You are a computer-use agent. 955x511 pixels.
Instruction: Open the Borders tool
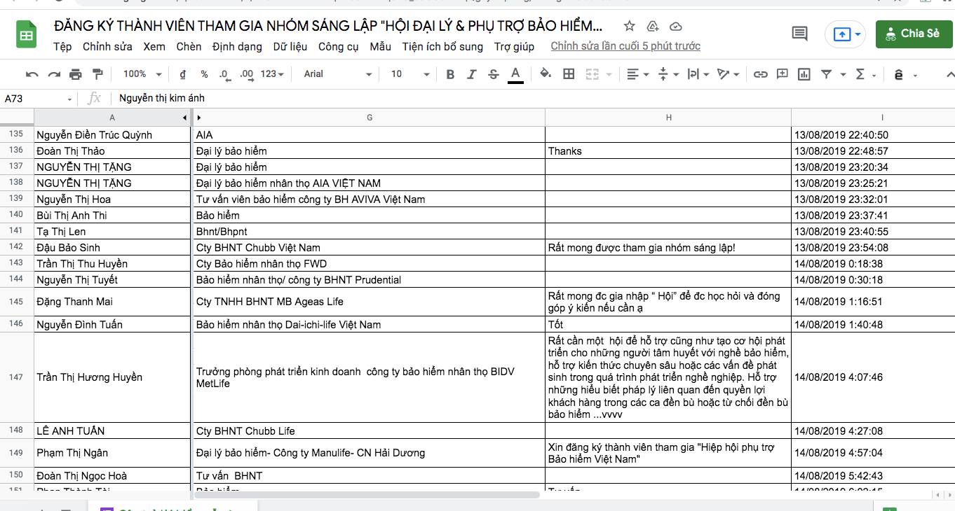pyautogui.click(x=569, y=74)
